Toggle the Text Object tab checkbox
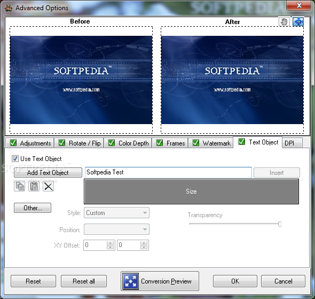The image size is (315, 299). click(242, 142)
